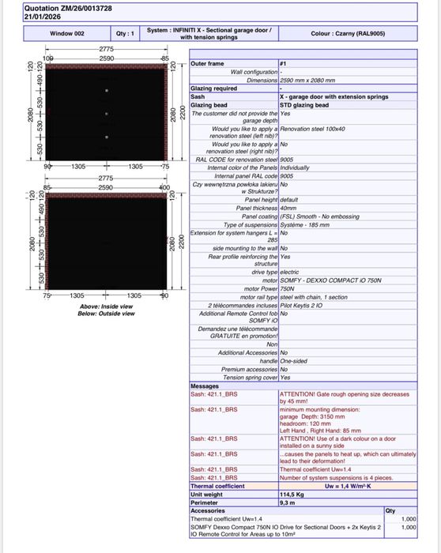Open the outside view garage door drawing

click(x=107, y=241)
